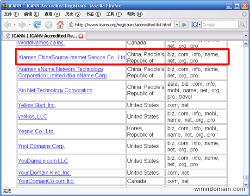
Task: Close the ICANN tab with red X
Action: (x=81, y=36)
